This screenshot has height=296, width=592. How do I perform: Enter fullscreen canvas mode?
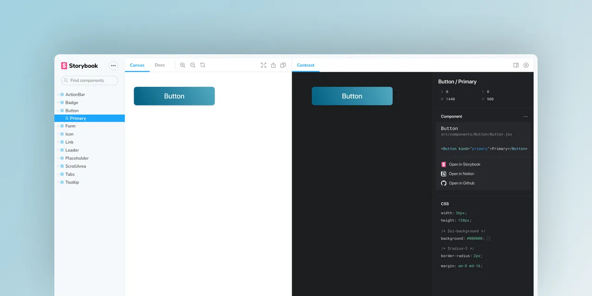tap(264, 65)
